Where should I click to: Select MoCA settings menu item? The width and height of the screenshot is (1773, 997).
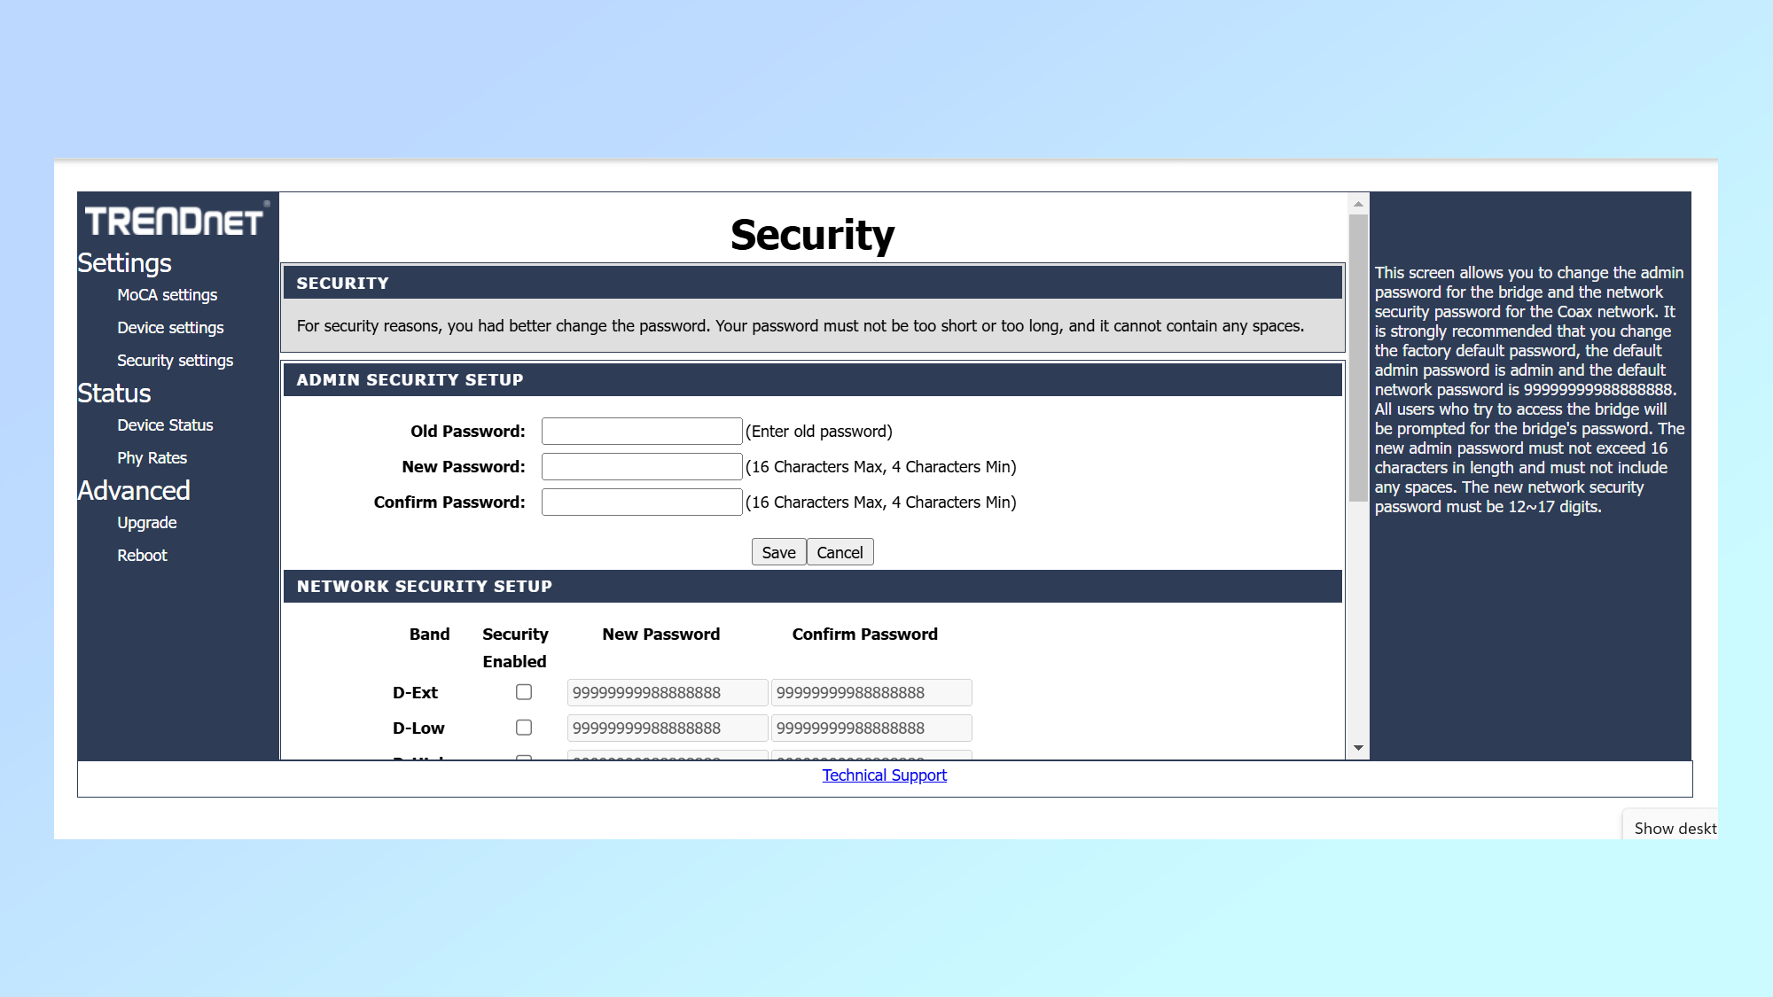(167, 292)
